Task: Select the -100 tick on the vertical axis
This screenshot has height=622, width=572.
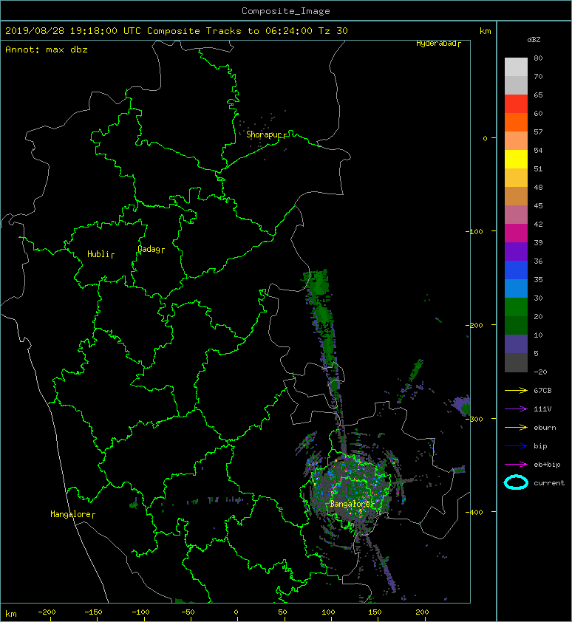Action: [x=475, y=231]
